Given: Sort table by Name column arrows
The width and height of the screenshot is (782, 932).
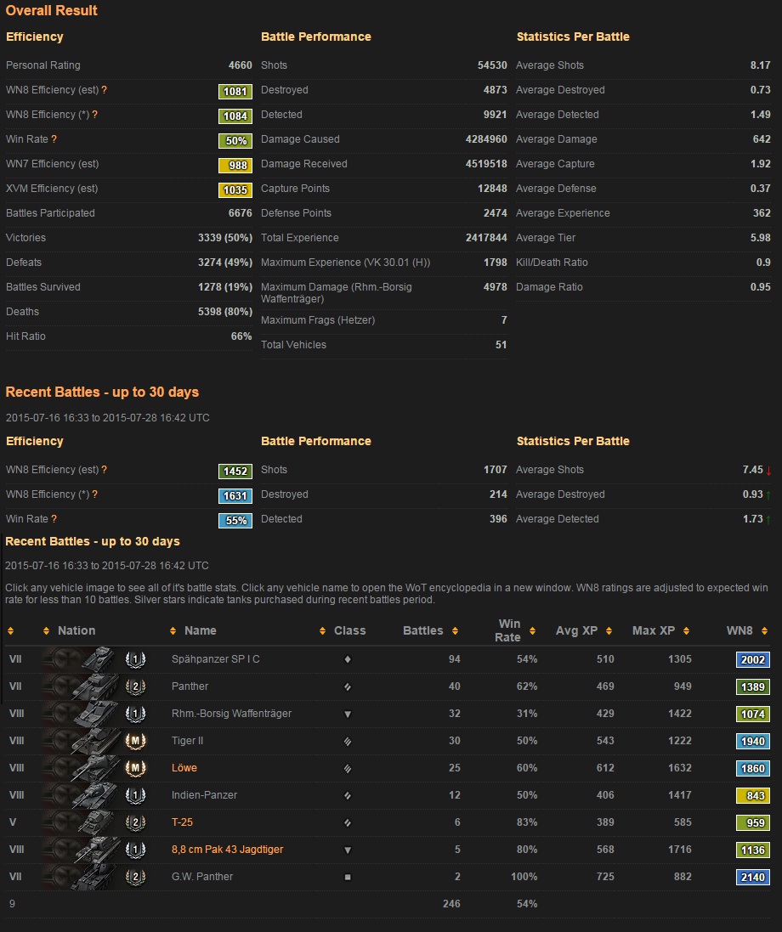Looking at the screenshot, I should 173,631.
